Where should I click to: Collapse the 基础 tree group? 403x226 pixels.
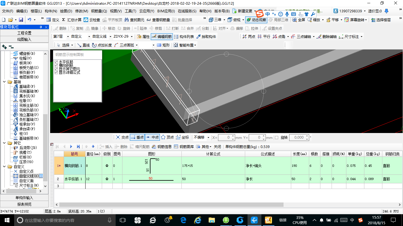(x=4, y=82)
